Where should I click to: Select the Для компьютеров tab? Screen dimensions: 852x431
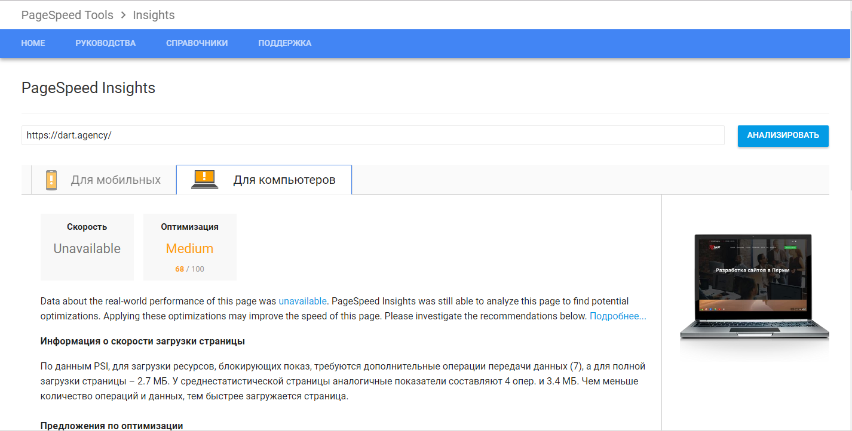(x=264, y=180)
